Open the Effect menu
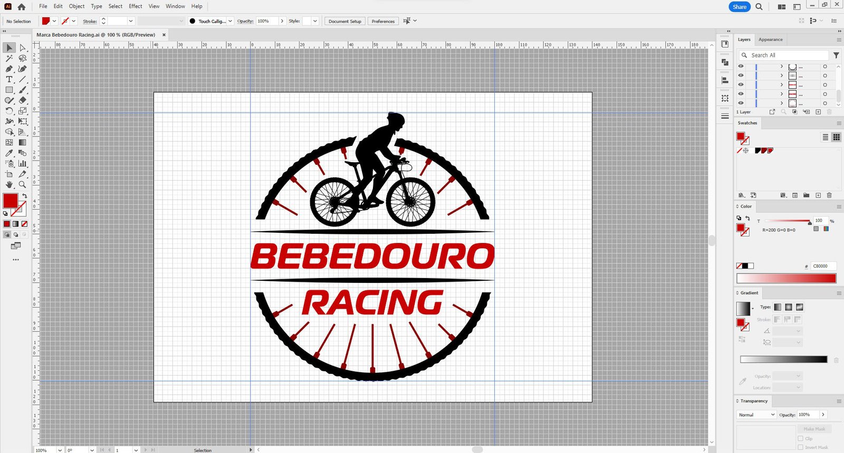This screenshot has width=844, height=453. pyautogui.click(x=136, y=6)
